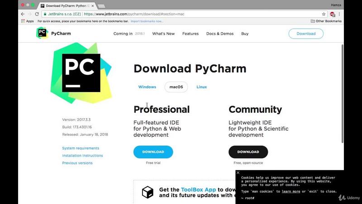Open the Chrome three-dot menu
Viewport: 362px width, 204px height.
click(339, 14)
